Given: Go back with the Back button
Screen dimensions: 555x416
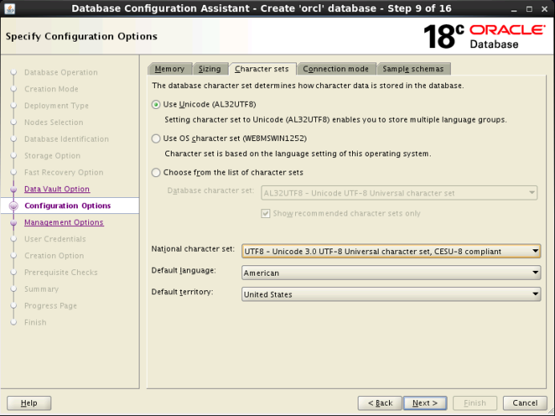Looking at the screenshot, I should click(x=380, y=403).
